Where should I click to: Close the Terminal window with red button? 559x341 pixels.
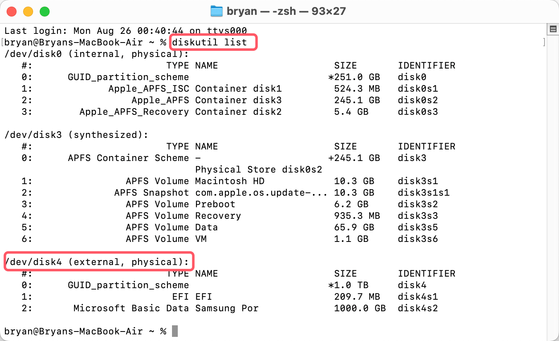click(12, 12)
